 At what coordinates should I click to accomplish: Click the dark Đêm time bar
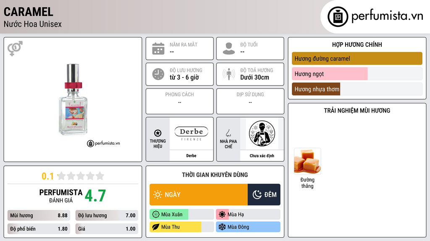(264, 195)
